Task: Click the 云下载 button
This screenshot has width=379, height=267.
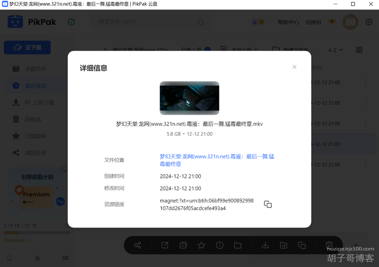Action: point(27,47)
